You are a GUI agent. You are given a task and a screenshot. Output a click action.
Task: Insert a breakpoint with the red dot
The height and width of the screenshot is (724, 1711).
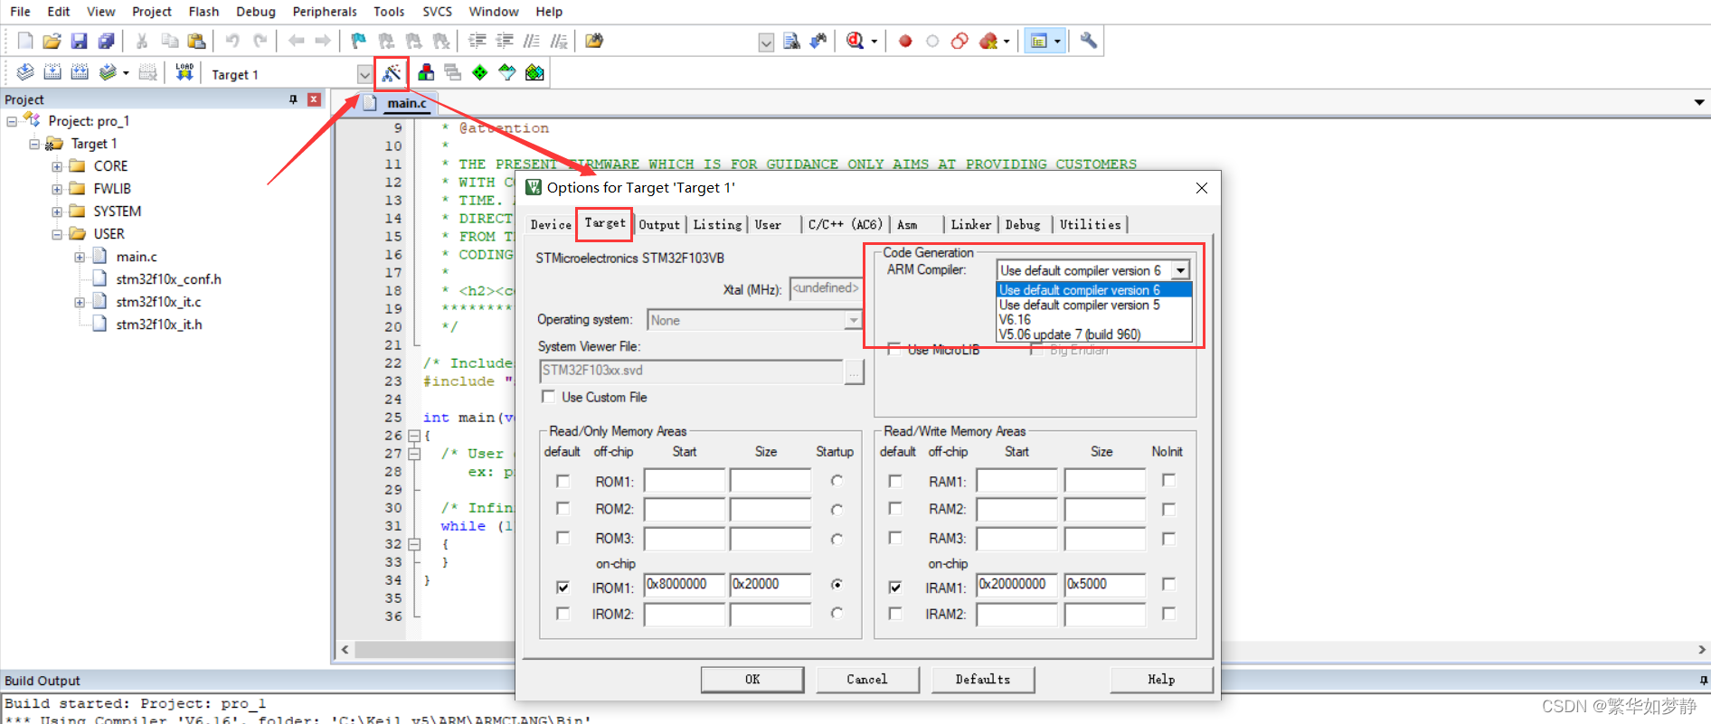tap(905, 41)
